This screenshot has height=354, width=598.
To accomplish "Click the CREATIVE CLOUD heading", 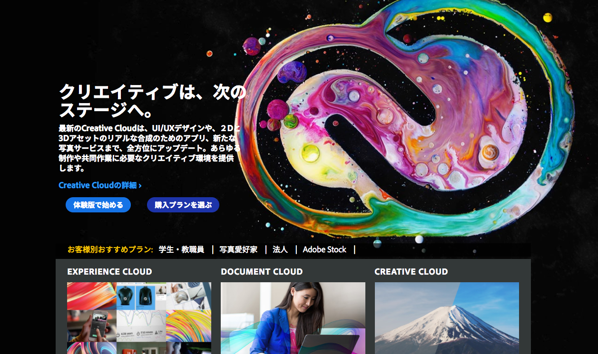I will 411,272.
